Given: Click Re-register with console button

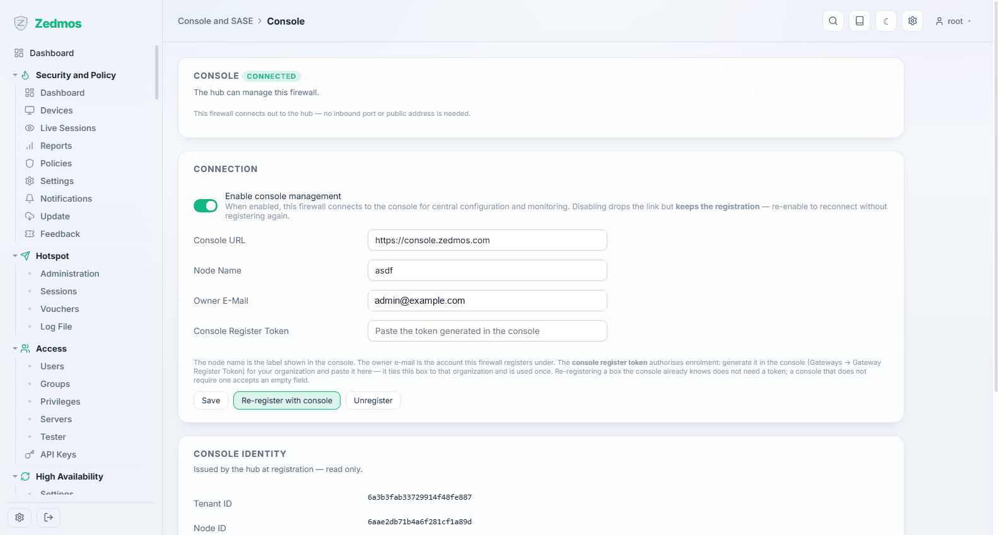Looking at the screenshot, I should click(x=287, y=401).
